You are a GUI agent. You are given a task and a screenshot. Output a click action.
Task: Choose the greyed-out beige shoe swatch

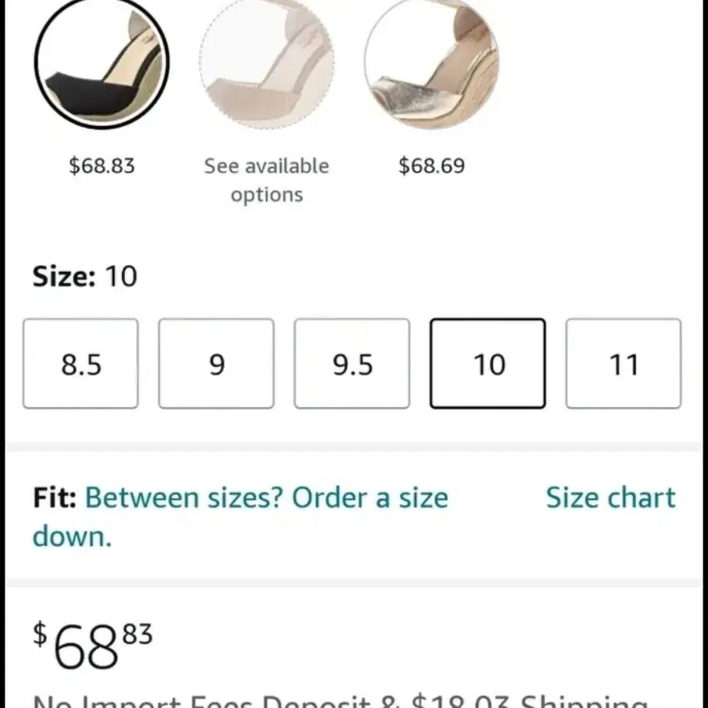tap(266, 63)
